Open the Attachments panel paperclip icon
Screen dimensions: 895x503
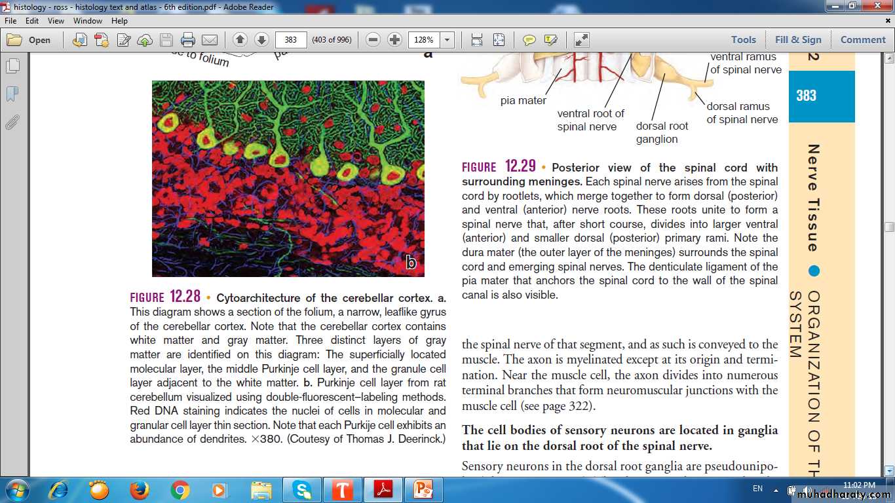[12, 122]
